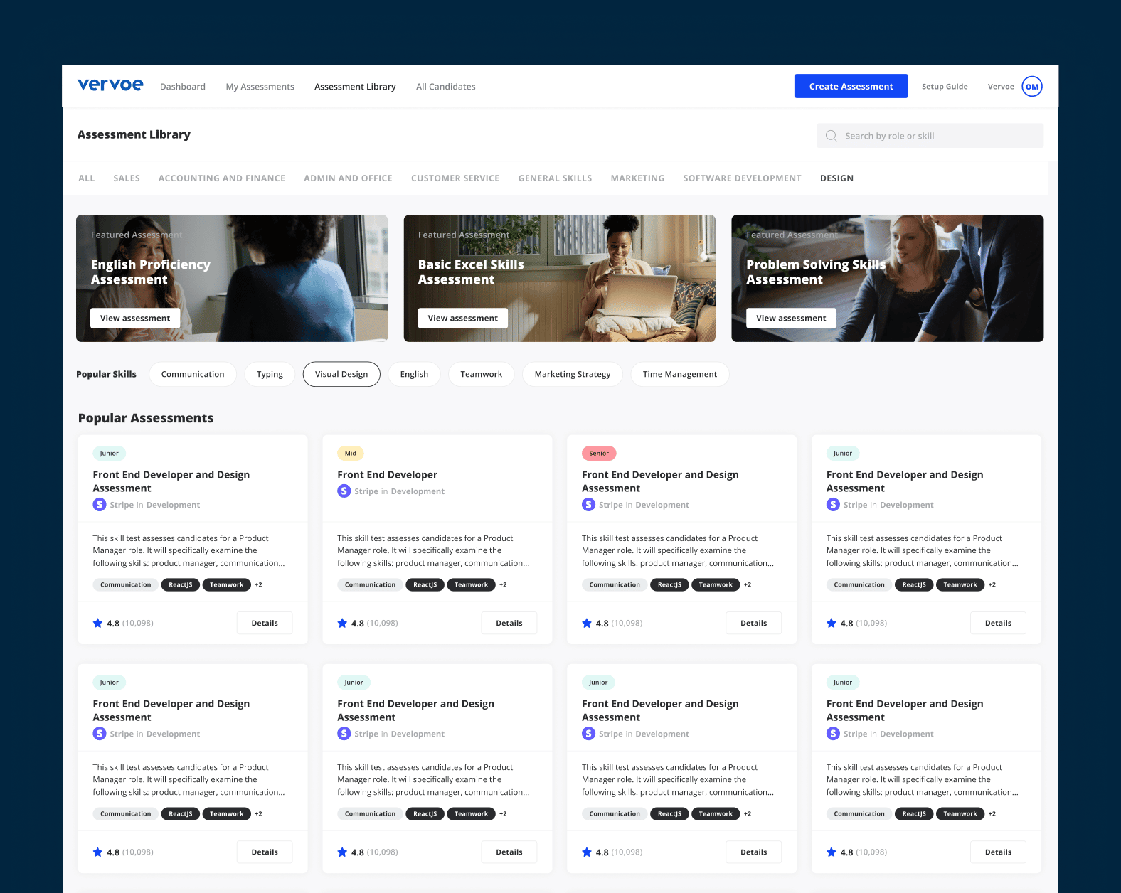The width and height of the screenshot is (1121, 893).
Task: Select SOFTWARE DEVELOPMENT tab
Action: point(742,178)
